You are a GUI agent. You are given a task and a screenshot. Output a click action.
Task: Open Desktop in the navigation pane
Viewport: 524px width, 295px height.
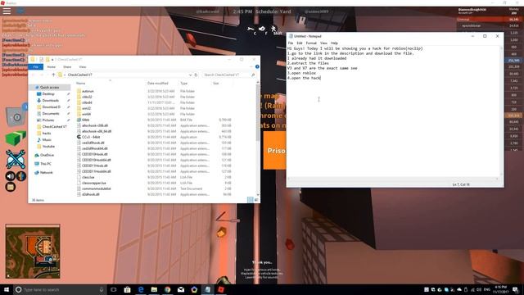48,94
